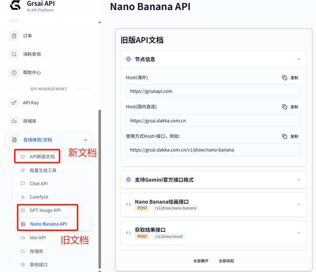This screenshot has width=316, height=272.
Task: Open API新版文档 in the sidebar
Action: [42, 157]
